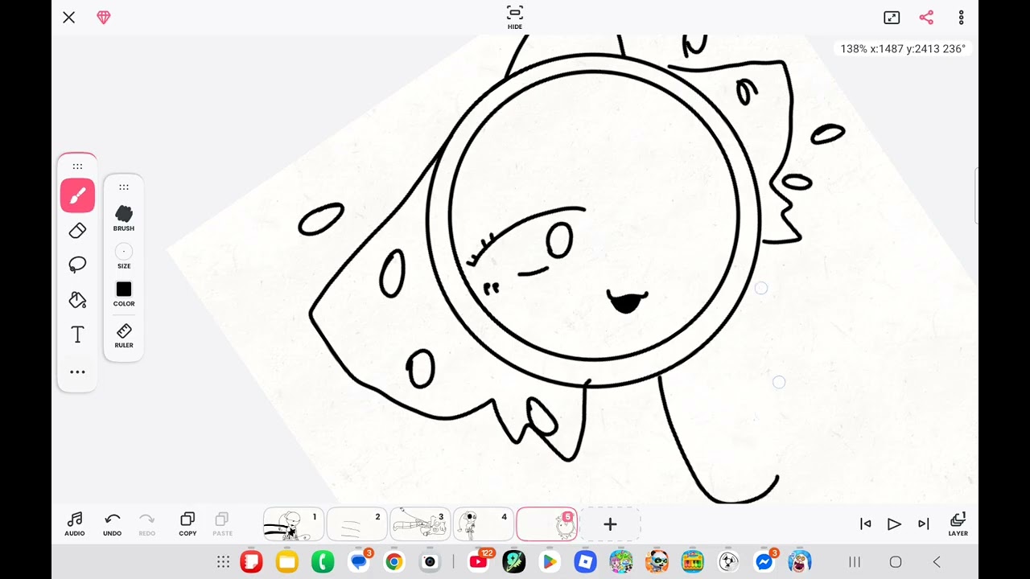Launch Roblox from the taskbar
This screenshot has width=1030, height=579.
click(x=585, y=562)
